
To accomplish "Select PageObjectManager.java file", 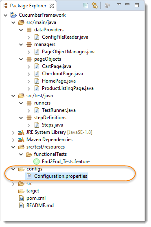I will [x=69, y=52].
